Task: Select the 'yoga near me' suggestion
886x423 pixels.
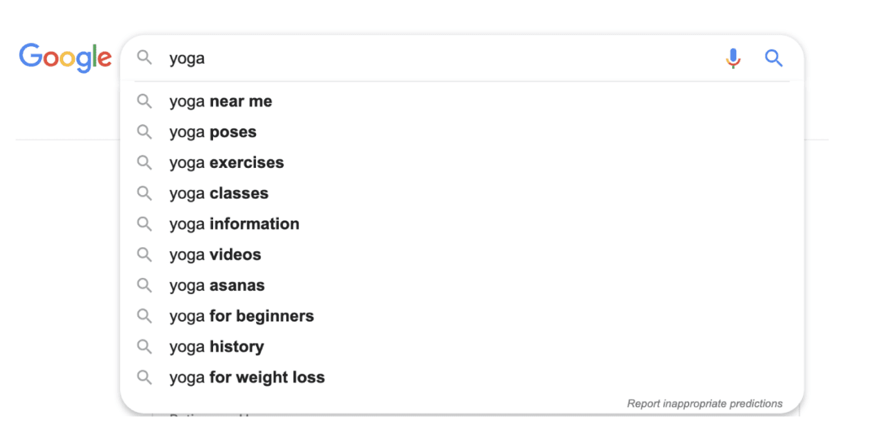Action: pyautogui.click(x=462, y=102)
